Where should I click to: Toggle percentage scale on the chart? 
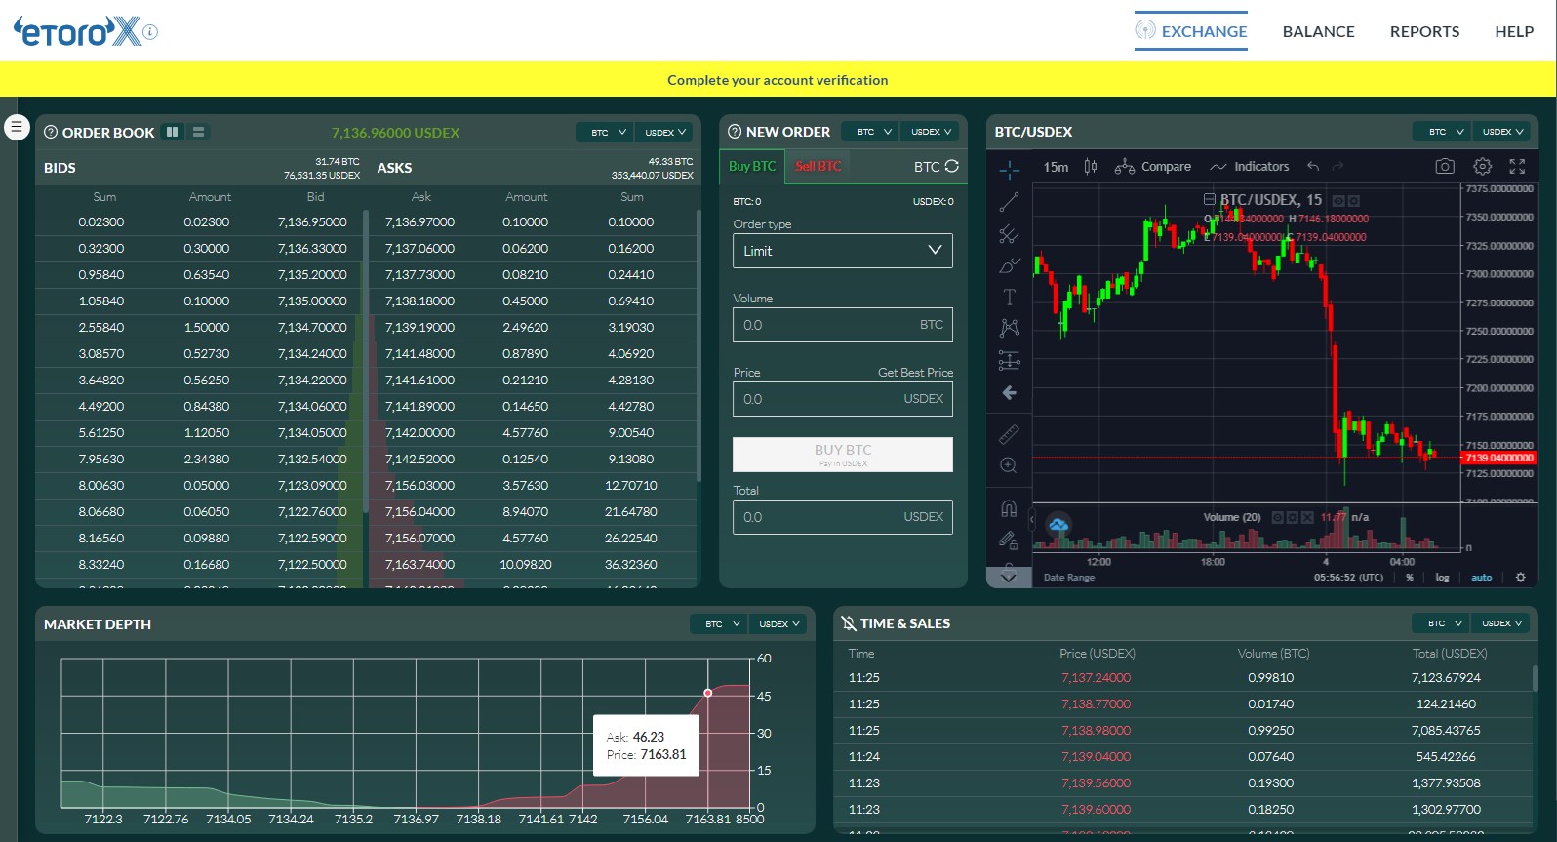tap(1409, 577)
